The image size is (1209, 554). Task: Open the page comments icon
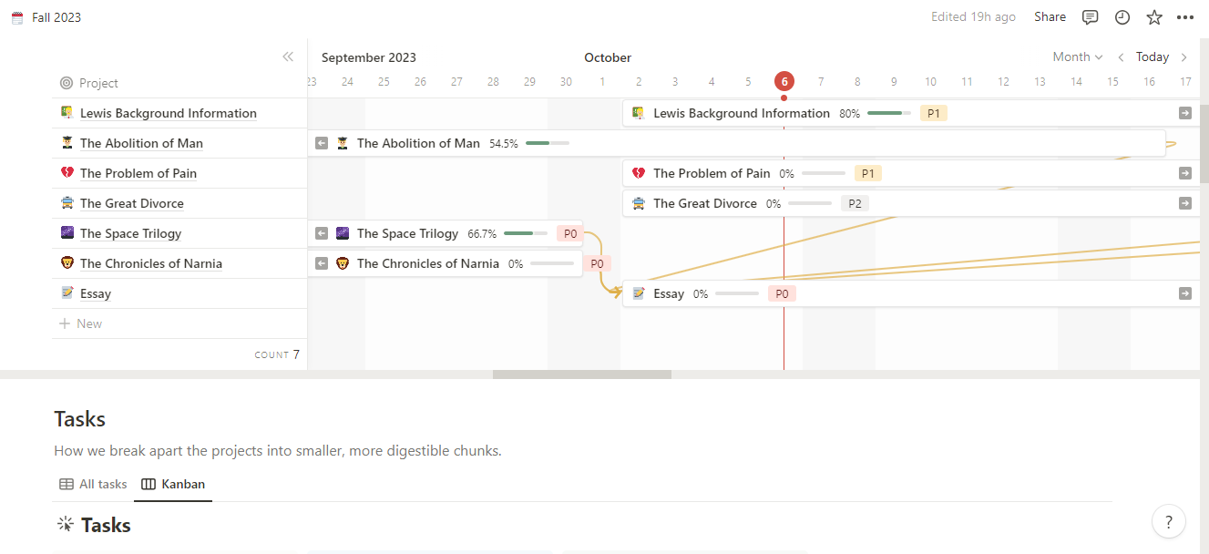point(1090,17)
